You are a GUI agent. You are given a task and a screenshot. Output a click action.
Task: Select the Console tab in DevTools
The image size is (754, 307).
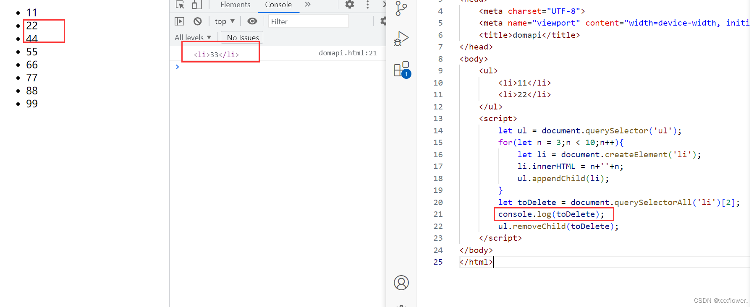(x=278, y=5)
